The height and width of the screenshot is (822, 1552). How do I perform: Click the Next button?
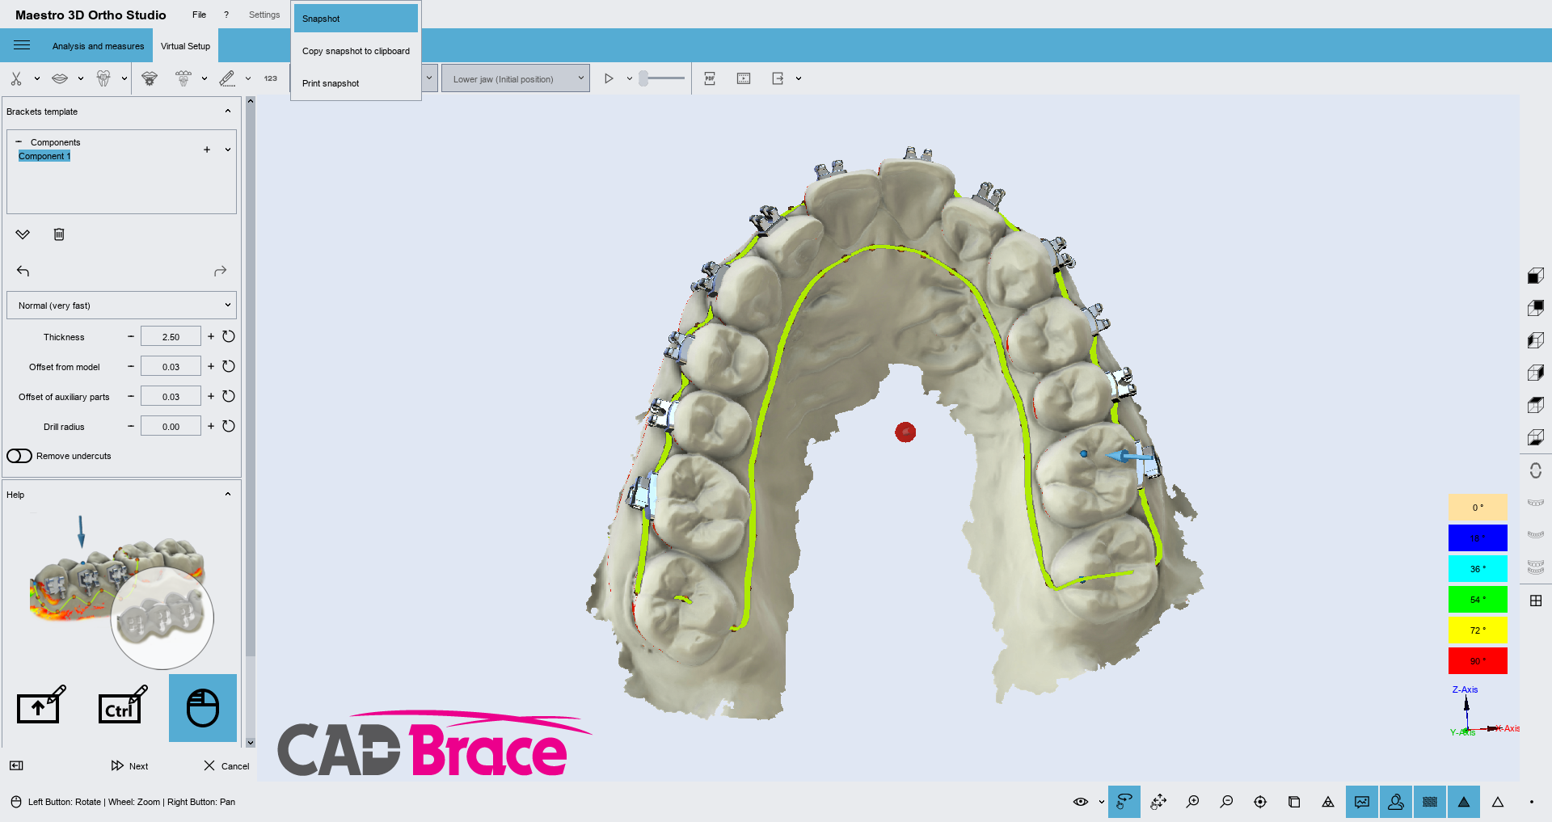(x=130, y=765)
